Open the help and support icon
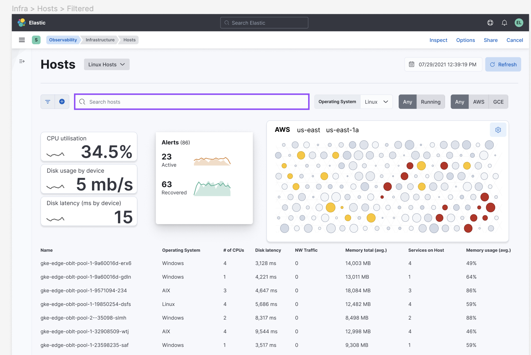The height and width of the screenshot is (355, 531). [490, 22]
